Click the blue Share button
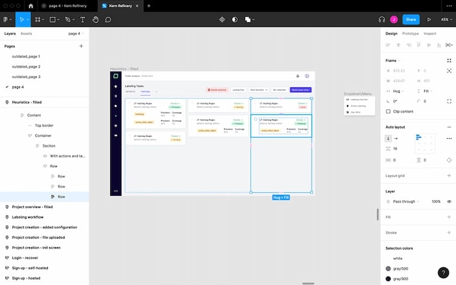This screenshot has height=285, width=456. click(410, 19)
